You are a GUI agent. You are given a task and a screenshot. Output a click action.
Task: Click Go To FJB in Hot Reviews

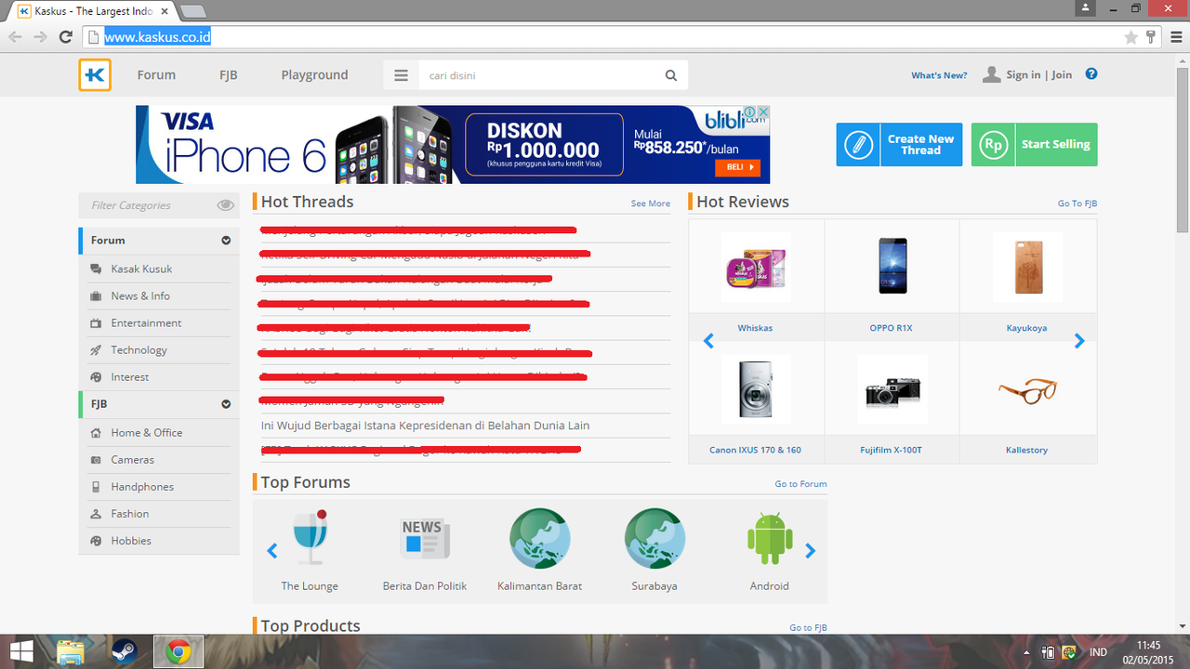click(1077, 203)
